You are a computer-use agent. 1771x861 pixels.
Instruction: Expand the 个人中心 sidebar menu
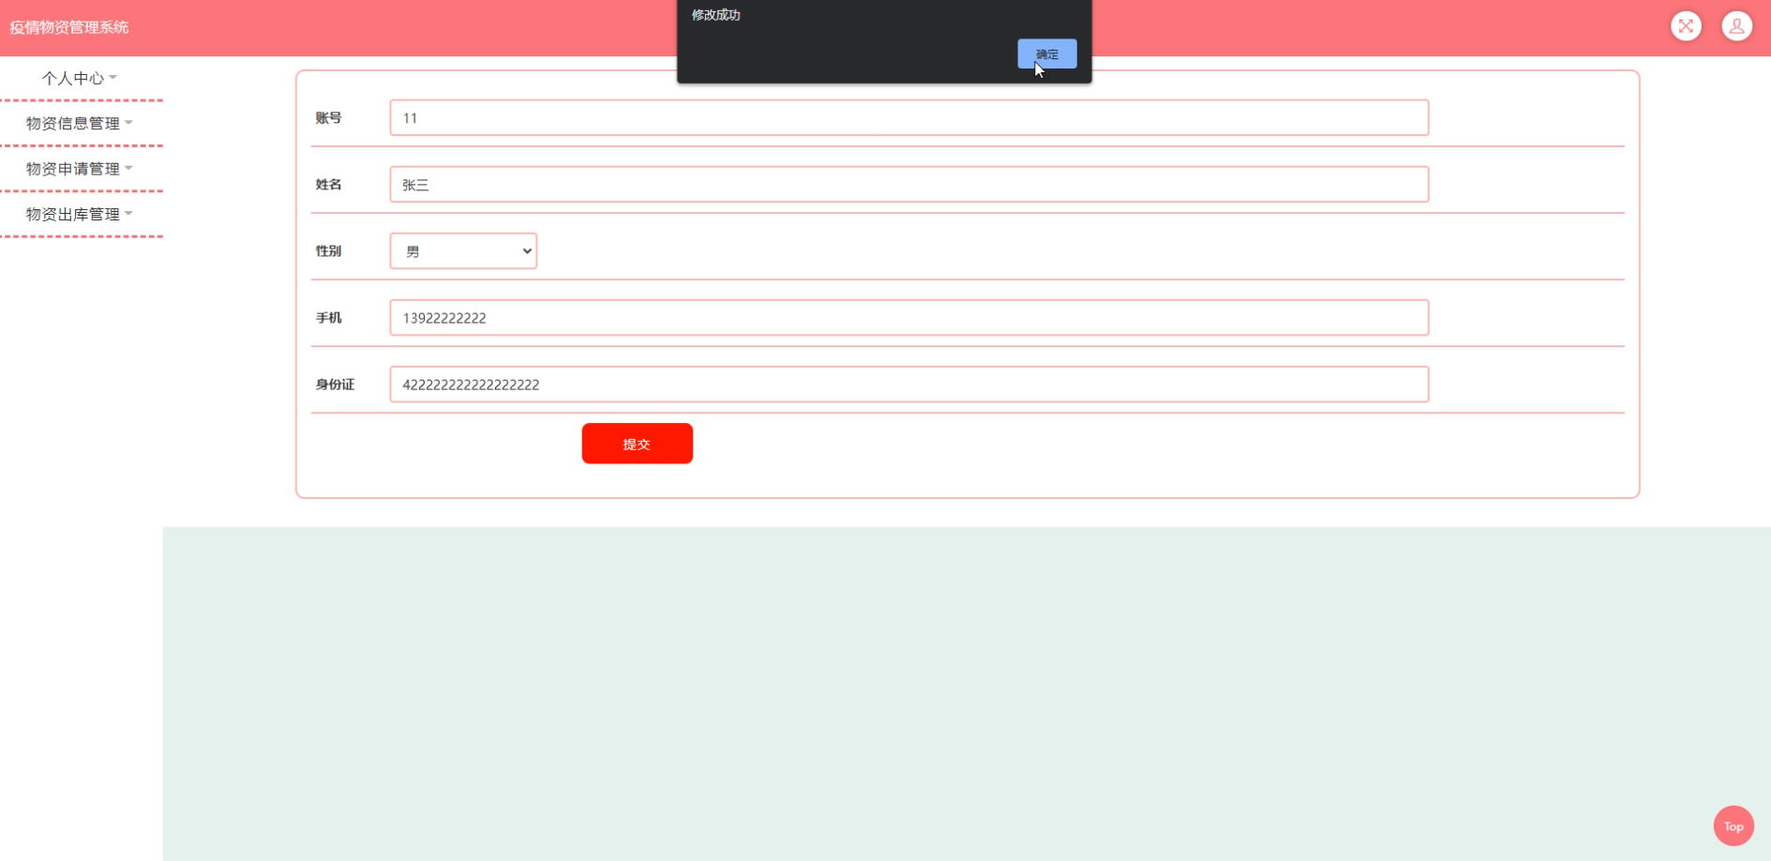(x=80, y=78)
